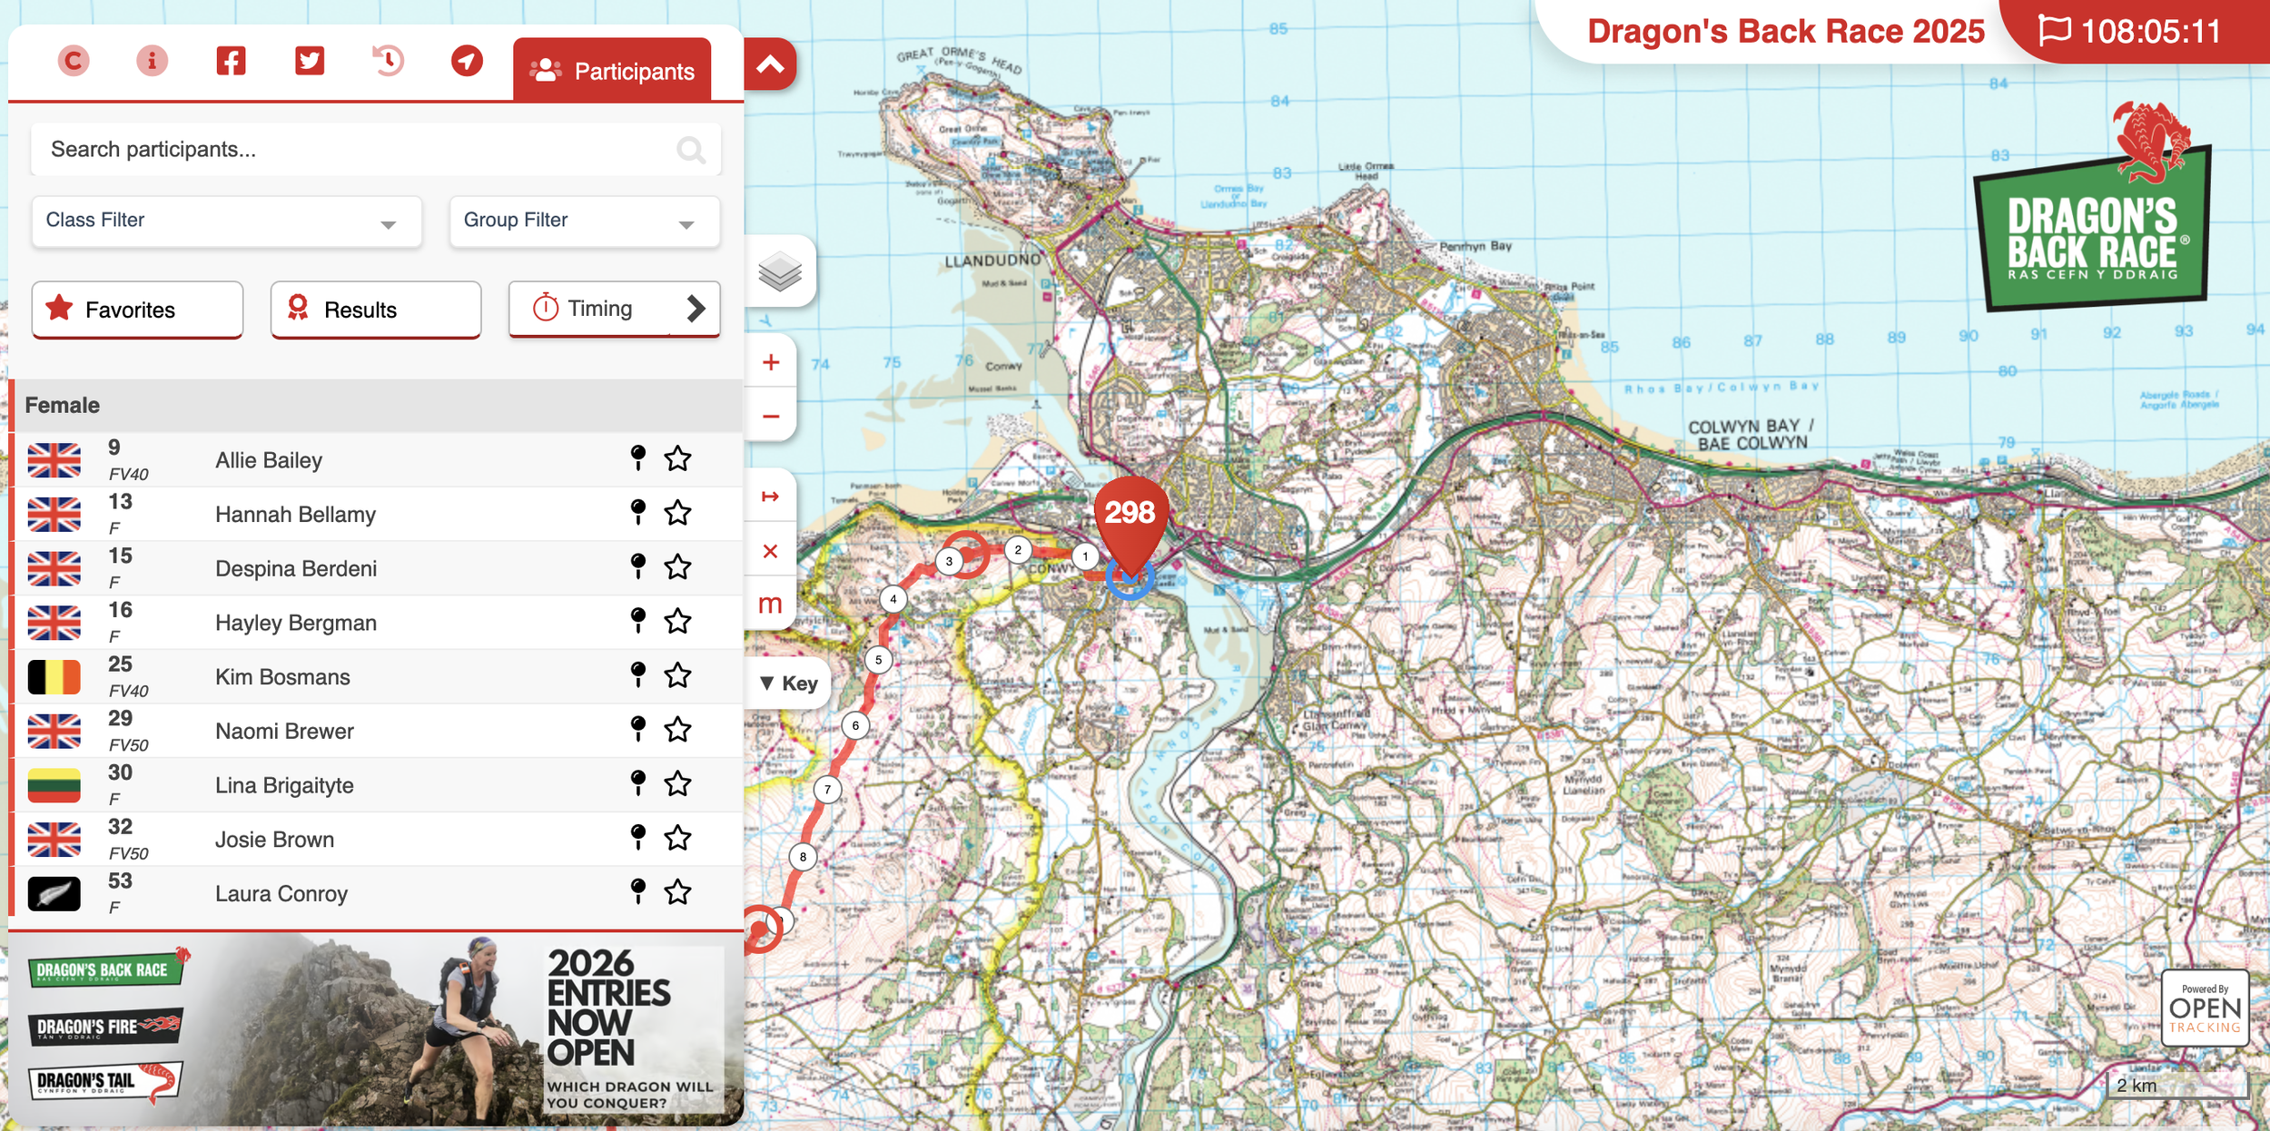
Task: Zoom in with the plus map control
Action: 771,362
